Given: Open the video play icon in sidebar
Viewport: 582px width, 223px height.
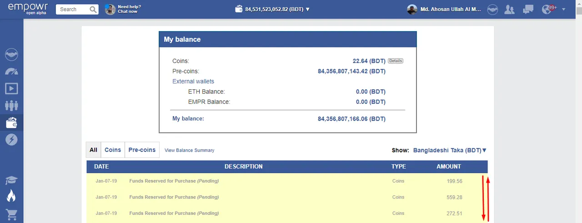Looking at the screenshot, I should [x=11, y=88].
